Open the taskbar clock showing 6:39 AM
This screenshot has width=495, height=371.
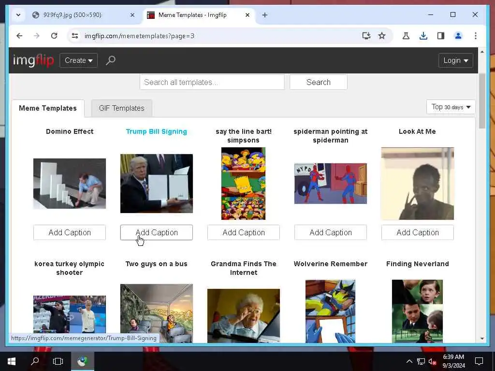click(x=453, y=361)
